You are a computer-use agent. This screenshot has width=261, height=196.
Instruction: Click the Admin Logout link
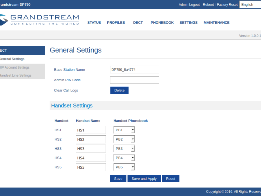(189, 5)
